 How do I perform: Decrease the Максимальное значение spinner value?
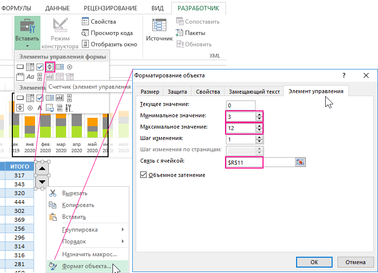259,130
